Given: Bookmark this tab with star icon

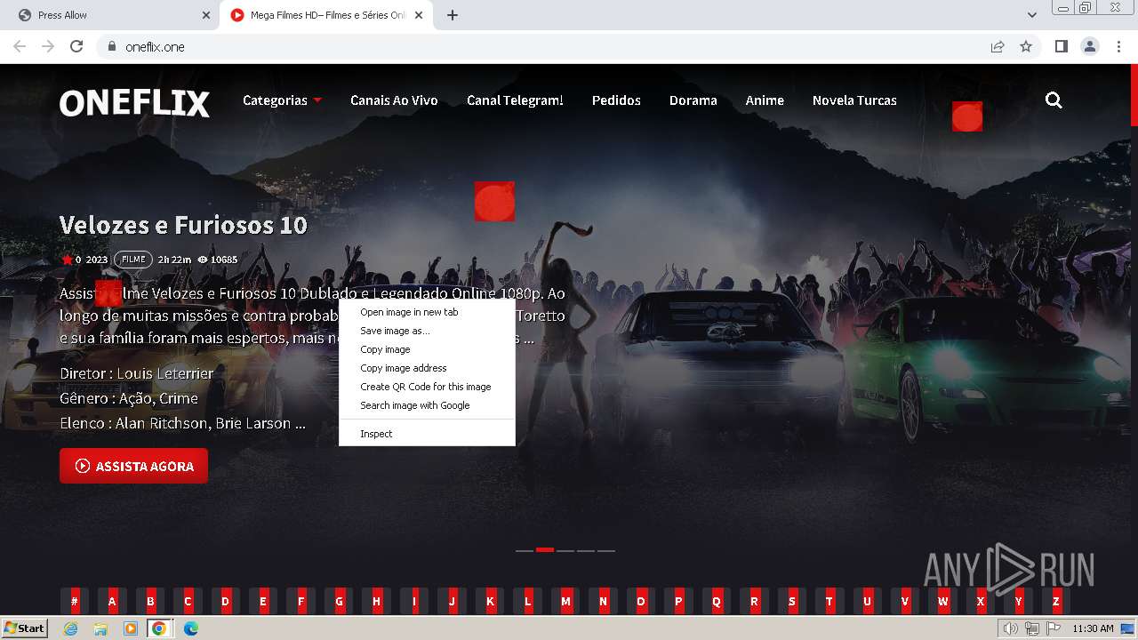Looking at the screenshot, I should tap(1026, 46).
